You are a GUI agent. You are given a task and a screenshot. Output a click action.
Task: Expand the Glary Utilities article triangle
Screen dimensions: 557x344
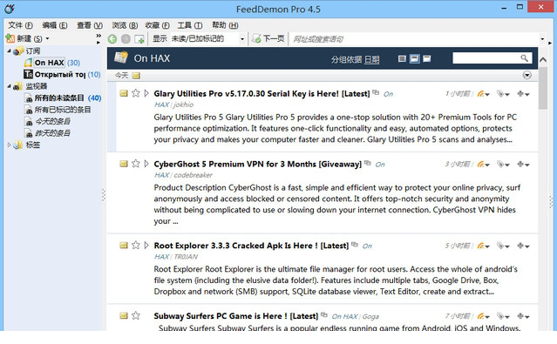[x=146, y=93]
